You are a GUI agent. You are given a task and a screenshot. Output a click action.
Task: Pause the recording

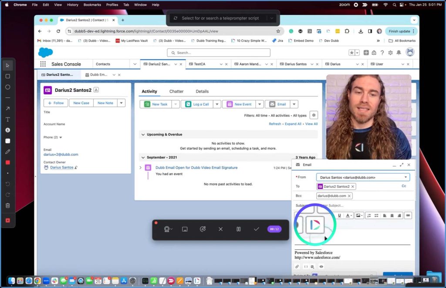(x=238, y=229)
